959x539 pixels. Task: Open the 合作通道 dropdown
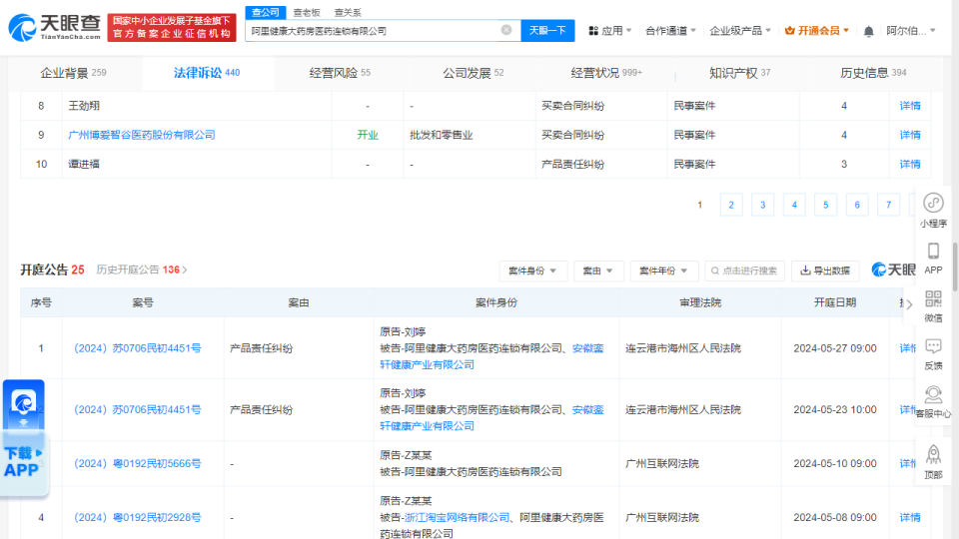coord(670,31)
